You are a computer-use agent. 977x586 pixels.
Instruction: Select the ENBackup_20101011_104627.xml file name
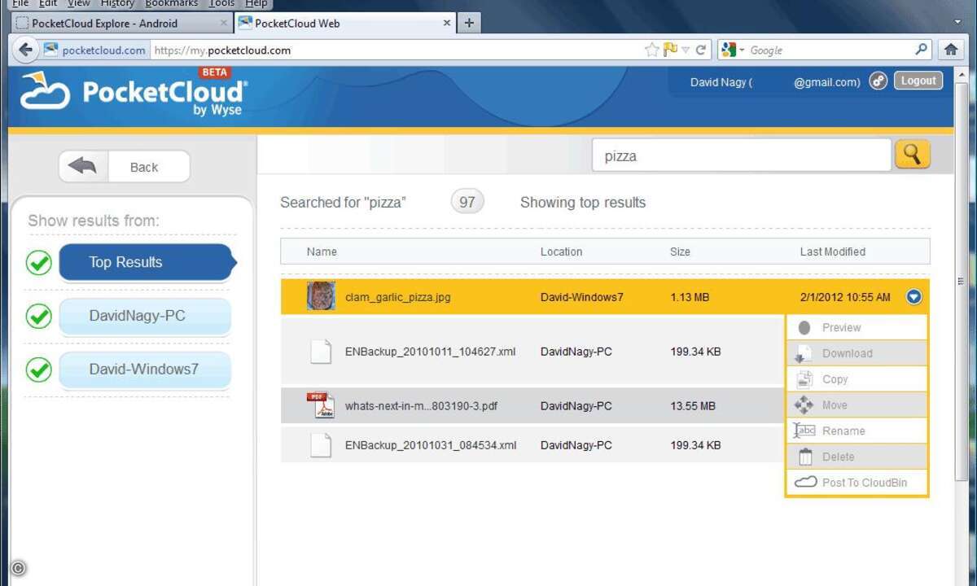(x=431, y=352)
